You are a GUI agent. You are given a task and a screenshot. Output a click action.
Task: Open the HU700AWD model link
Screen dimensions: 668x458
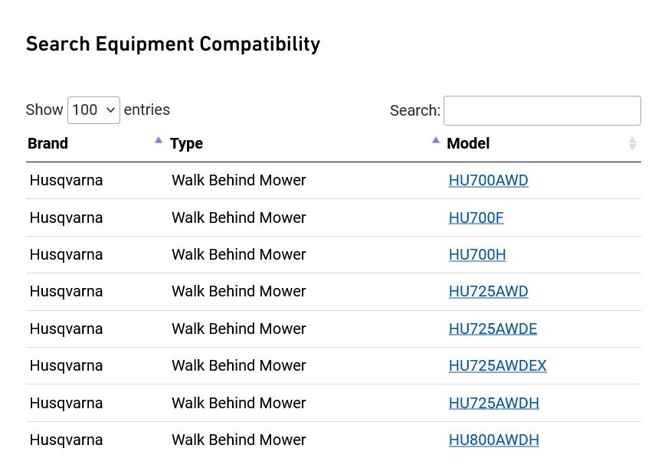(x=488, y=180)
